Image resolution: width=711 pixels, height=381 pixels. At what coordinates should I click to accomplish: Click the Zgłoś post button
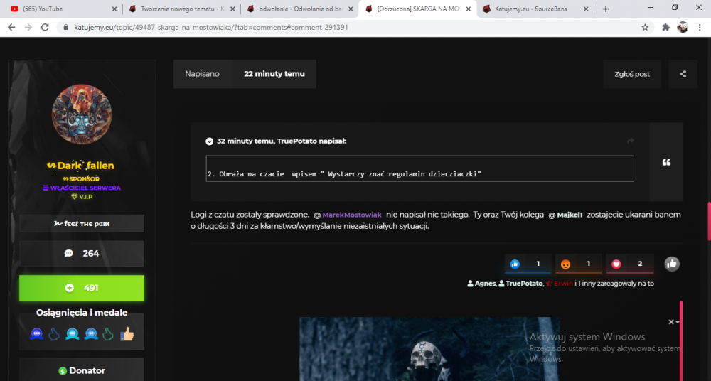point(632,74)
